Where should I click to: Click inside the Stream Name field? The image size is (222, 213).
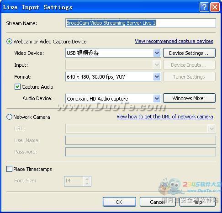point(141,23)
